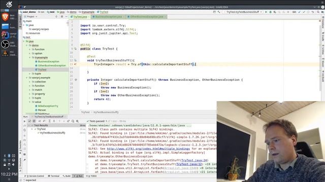Click the pin tab icon in Run sidebar
The width and height of the screenshot is (325, 182).
coord(24,160)
